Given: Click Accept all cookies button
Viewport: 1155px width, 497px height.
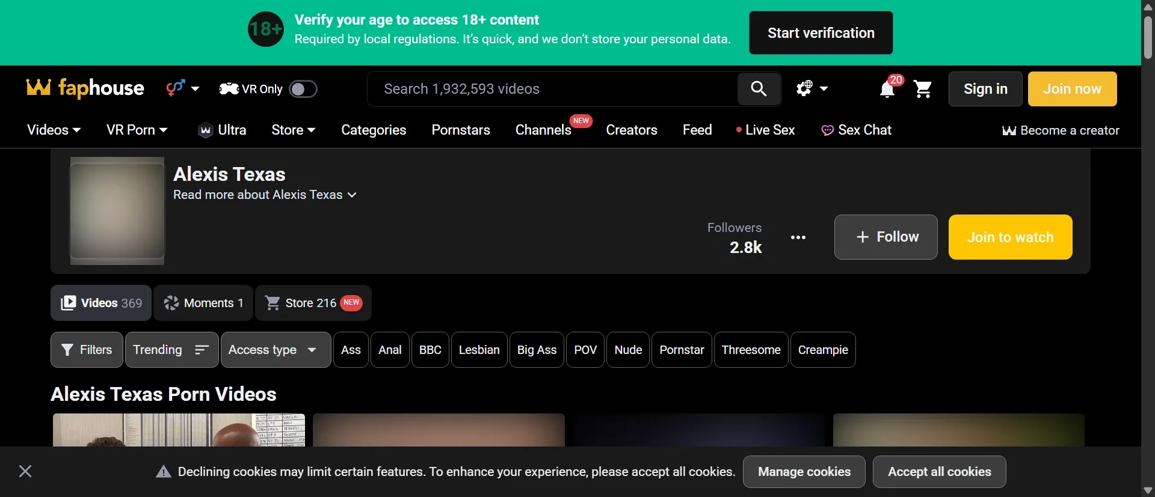Looking at the screenshot, I should pos(940,472).
